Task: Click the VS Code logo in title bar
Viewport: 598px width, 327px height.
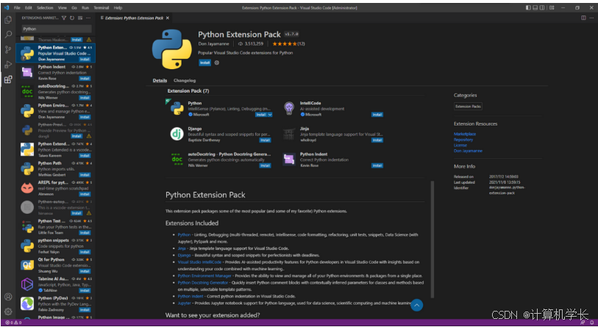Action: [x=6, y=7]
